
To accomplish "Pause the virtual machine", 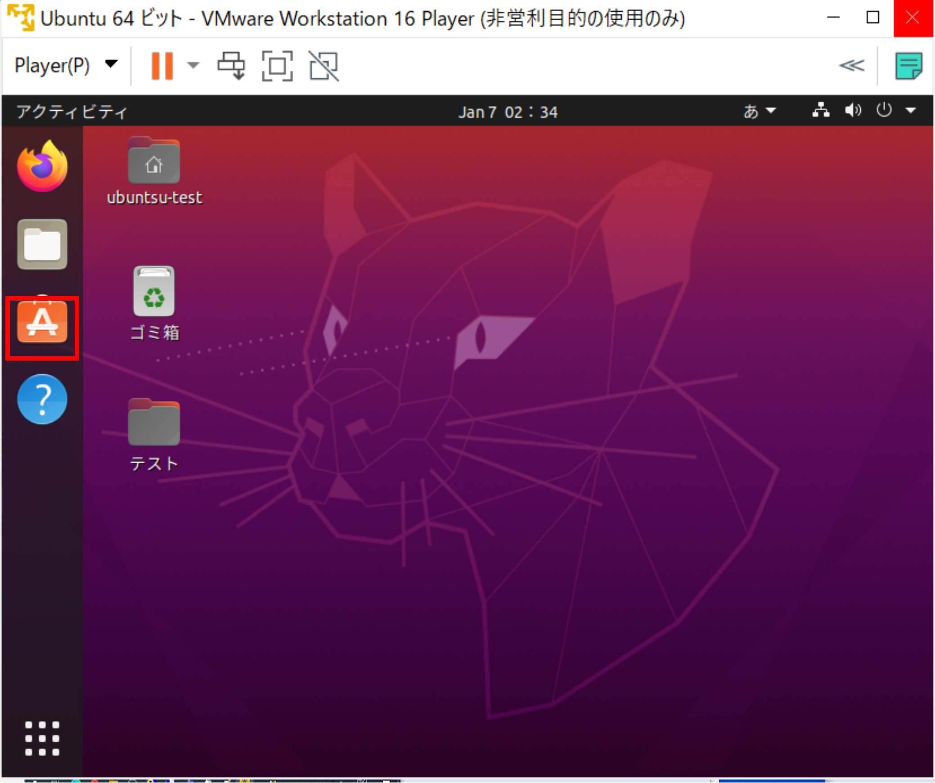I will [162, 66].
